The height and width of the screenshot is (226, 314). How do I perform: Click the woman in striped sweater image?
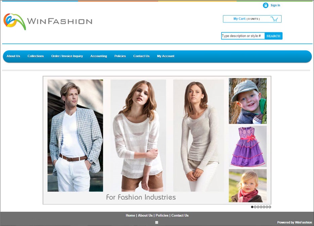pos(138,135)
